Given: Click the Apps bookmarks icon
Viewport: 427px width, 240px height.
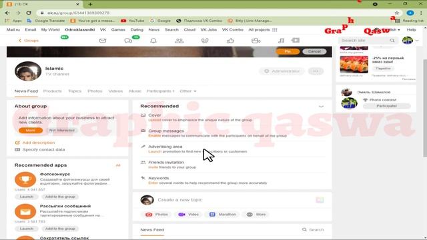Looking at the screenshot, I should pyautogui.click(x=7, y=21).
